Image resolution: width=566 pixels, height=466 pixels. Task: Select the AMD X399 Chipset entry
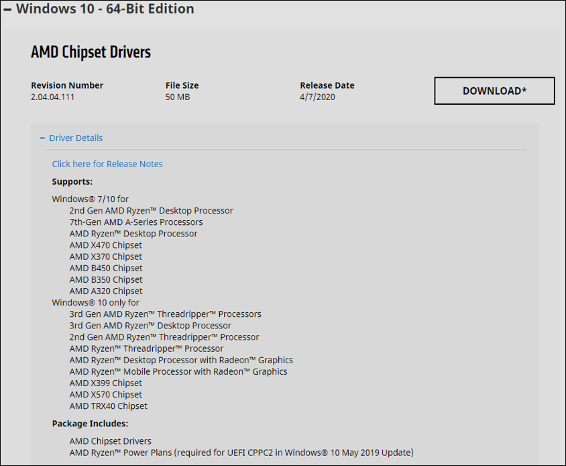click(106, 383)
